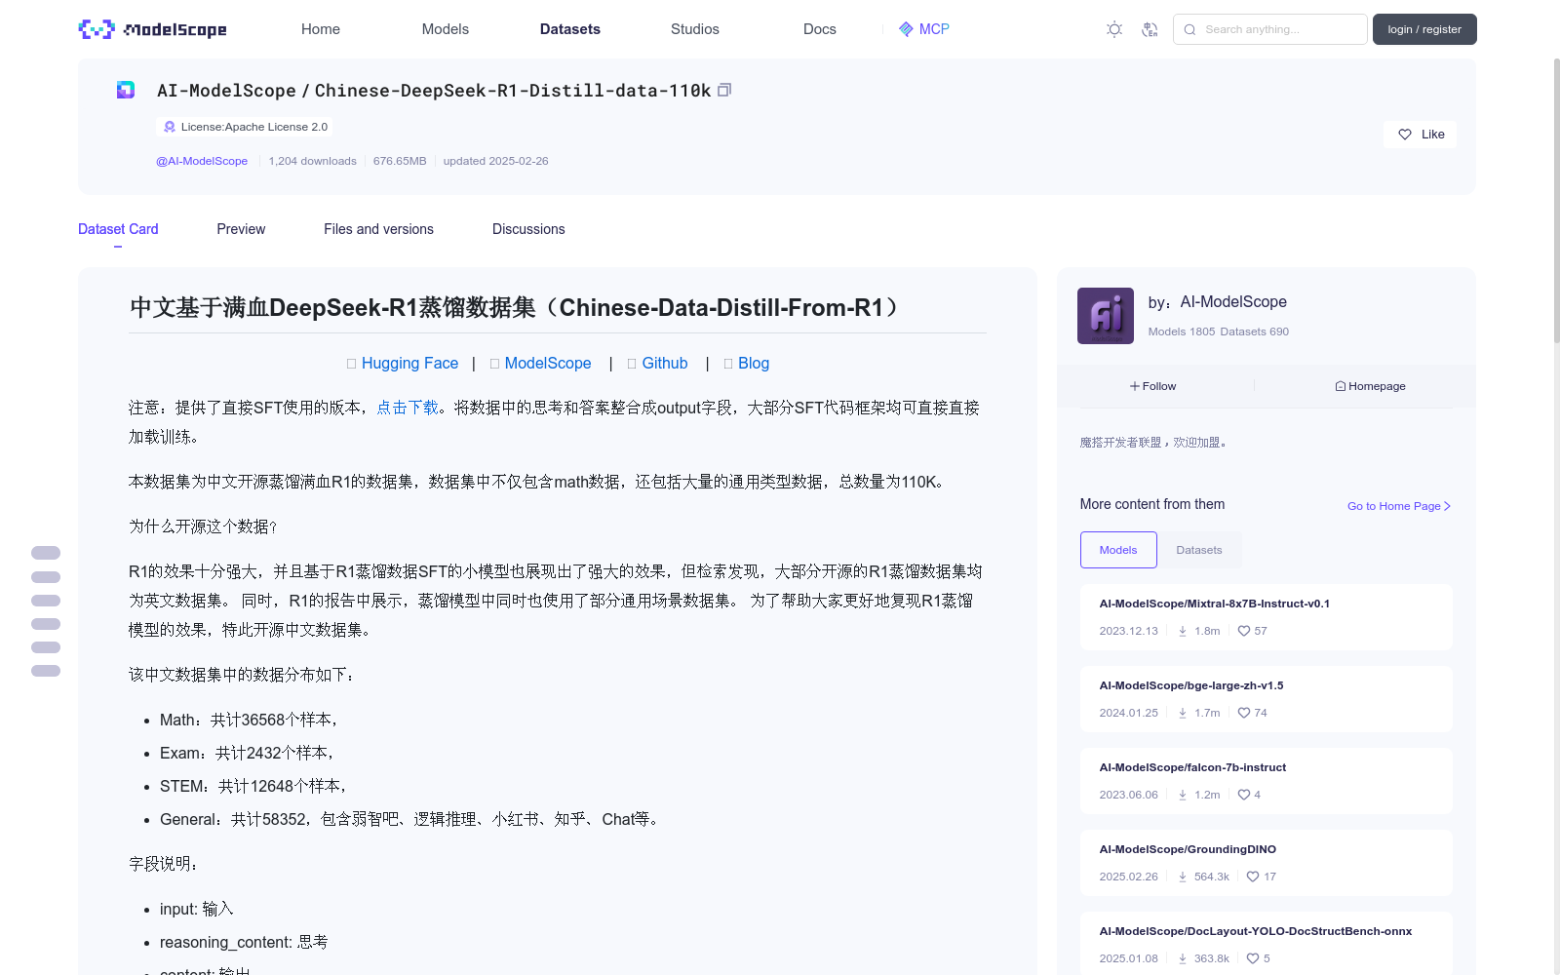The width and height of the screenshot is (1560, 975).
Task: Open the Blog link
Action: coord(754,363)
